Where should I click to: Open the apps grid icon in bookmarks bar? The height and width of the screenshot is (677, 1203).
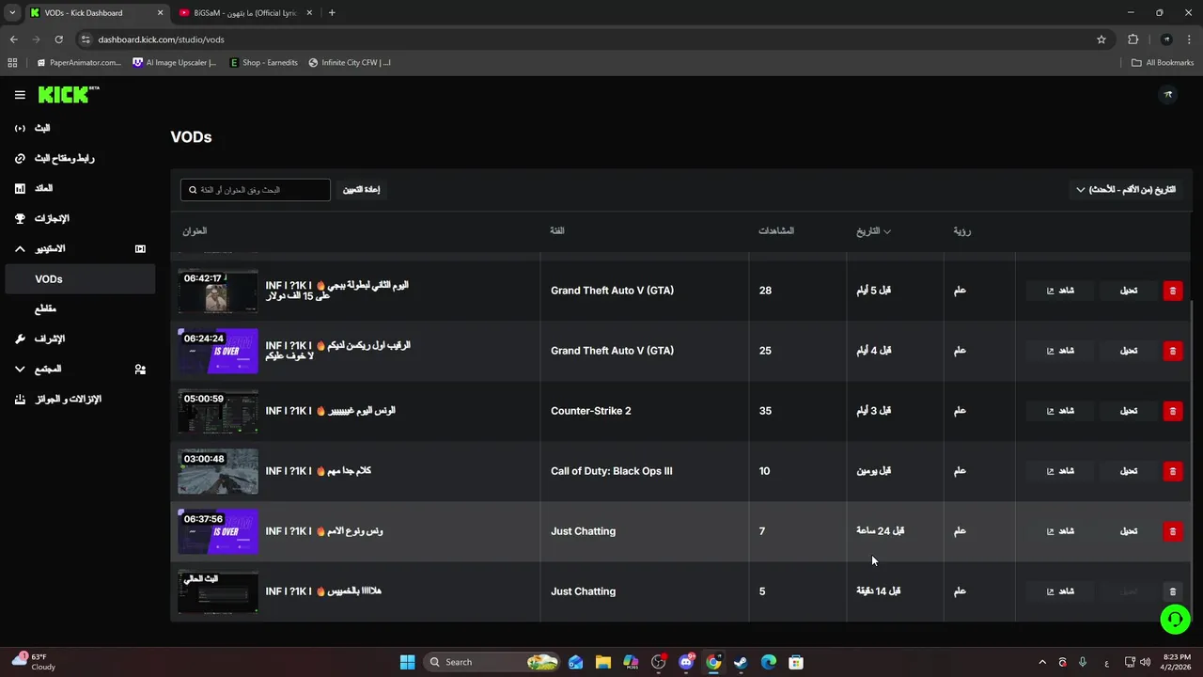point(12,63)
